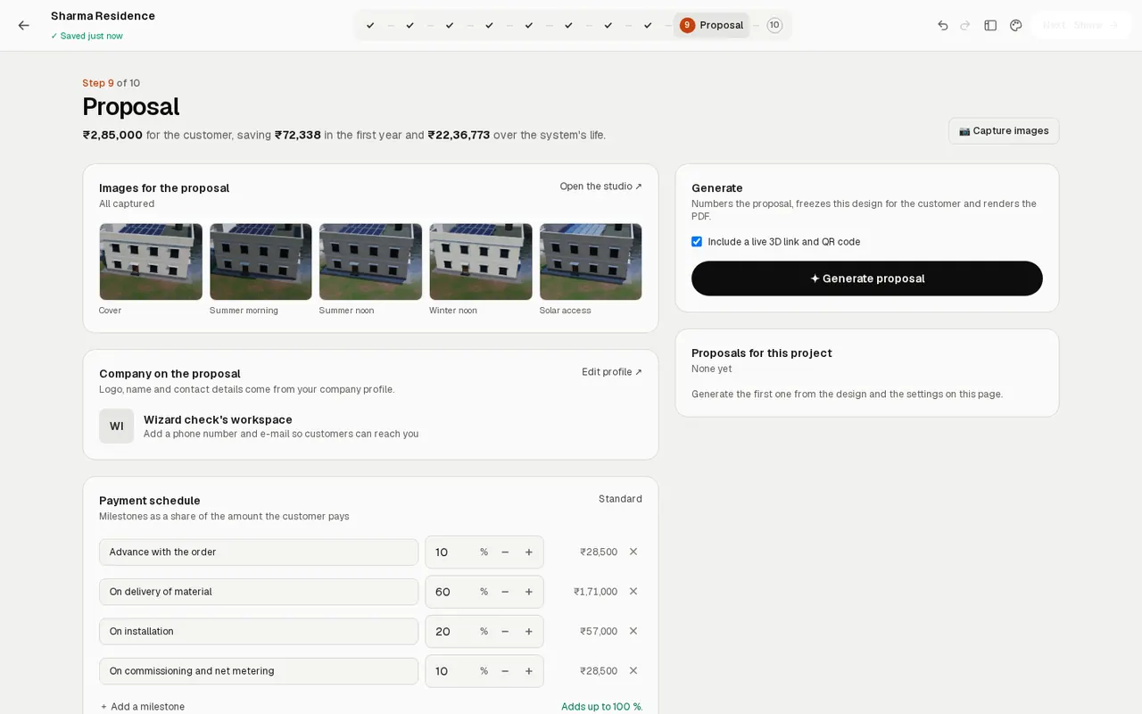Click plus for 'On installation' share
This screenshot has width=1142, height=714.
[x=529, y=631]
